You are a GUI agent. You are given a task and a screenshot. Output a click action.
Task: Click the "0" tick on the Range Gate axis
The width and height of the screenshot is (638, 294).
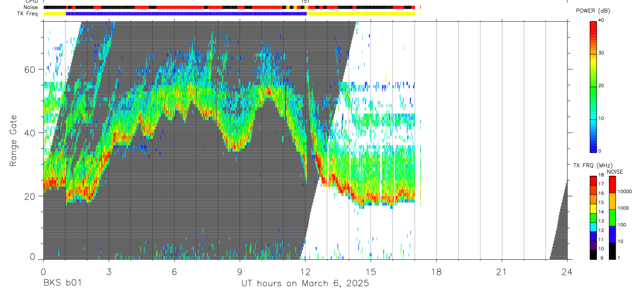click(x=33, y=257)
